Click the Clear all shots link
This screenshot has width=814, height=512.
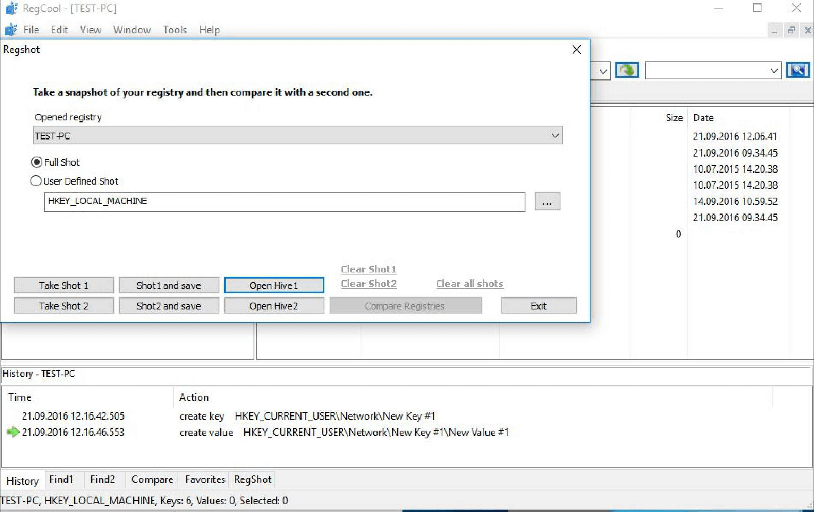coord(469,283)
